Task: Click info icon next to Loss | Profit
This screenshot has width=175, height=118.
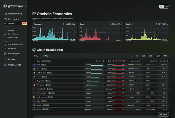Action: tap(139, 61)
